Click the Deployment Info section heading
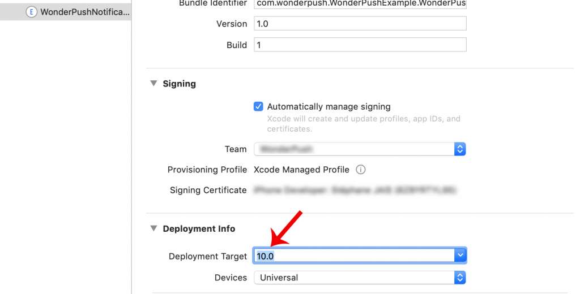The width and height of the screenshot is (580, 294). tap(199, 229)
